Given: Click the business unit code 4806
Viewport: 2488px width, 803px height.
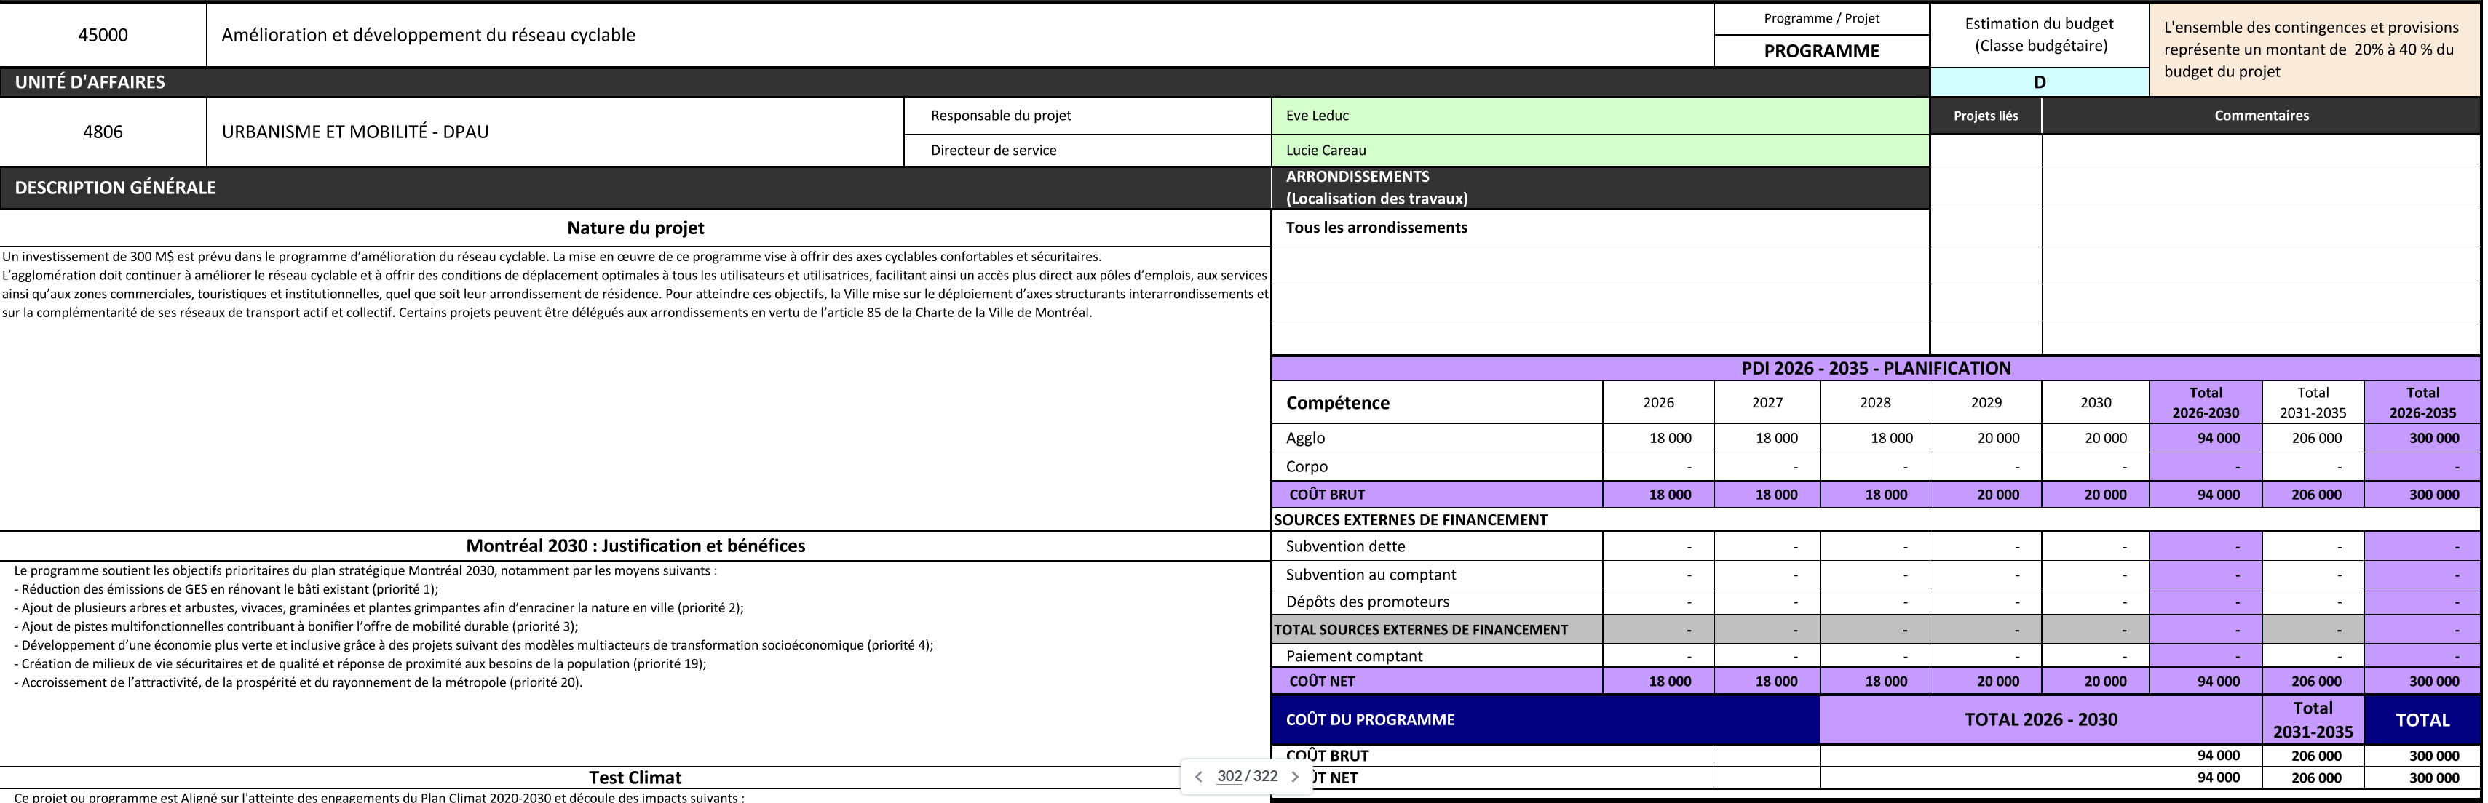Looking at the screenshot, I should [103, 131].
